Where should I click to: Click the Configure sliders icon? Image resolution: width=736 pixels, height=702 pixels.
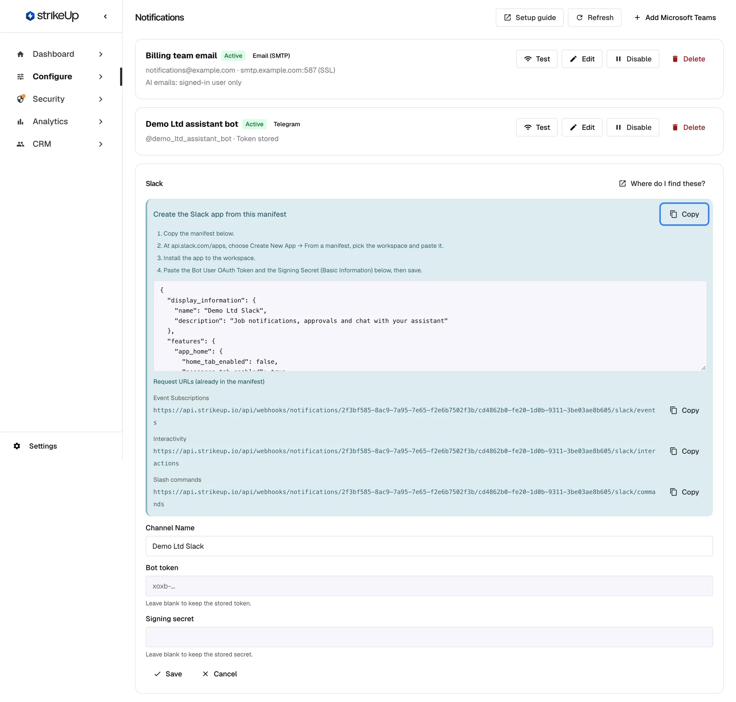click(x=20, y=77)
